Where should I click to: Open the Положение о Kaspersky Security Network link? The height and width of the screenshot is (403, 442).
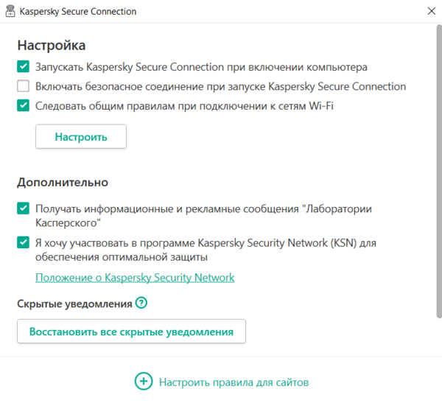135,278
